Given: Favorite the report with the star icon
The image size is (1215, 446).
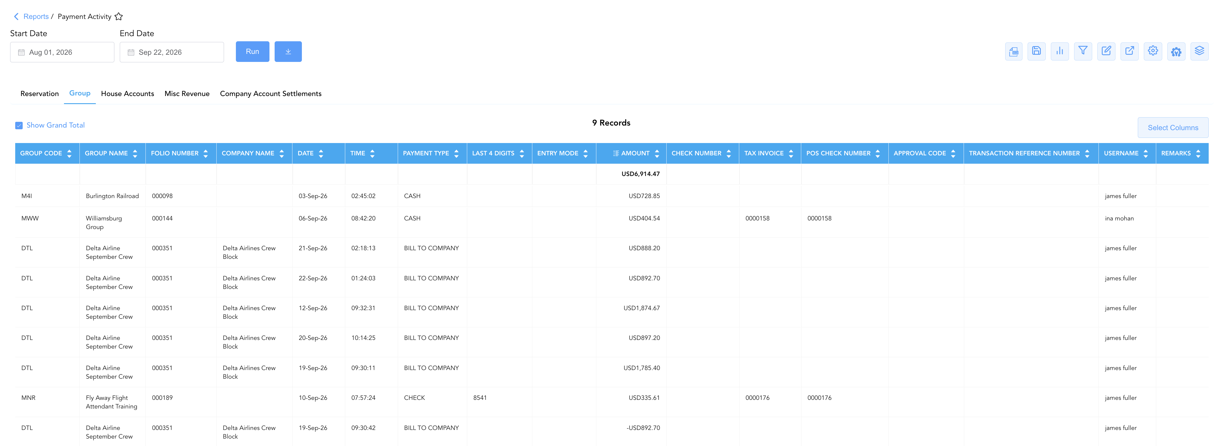Looking at the screenshot, I should [x=119, y=17].
